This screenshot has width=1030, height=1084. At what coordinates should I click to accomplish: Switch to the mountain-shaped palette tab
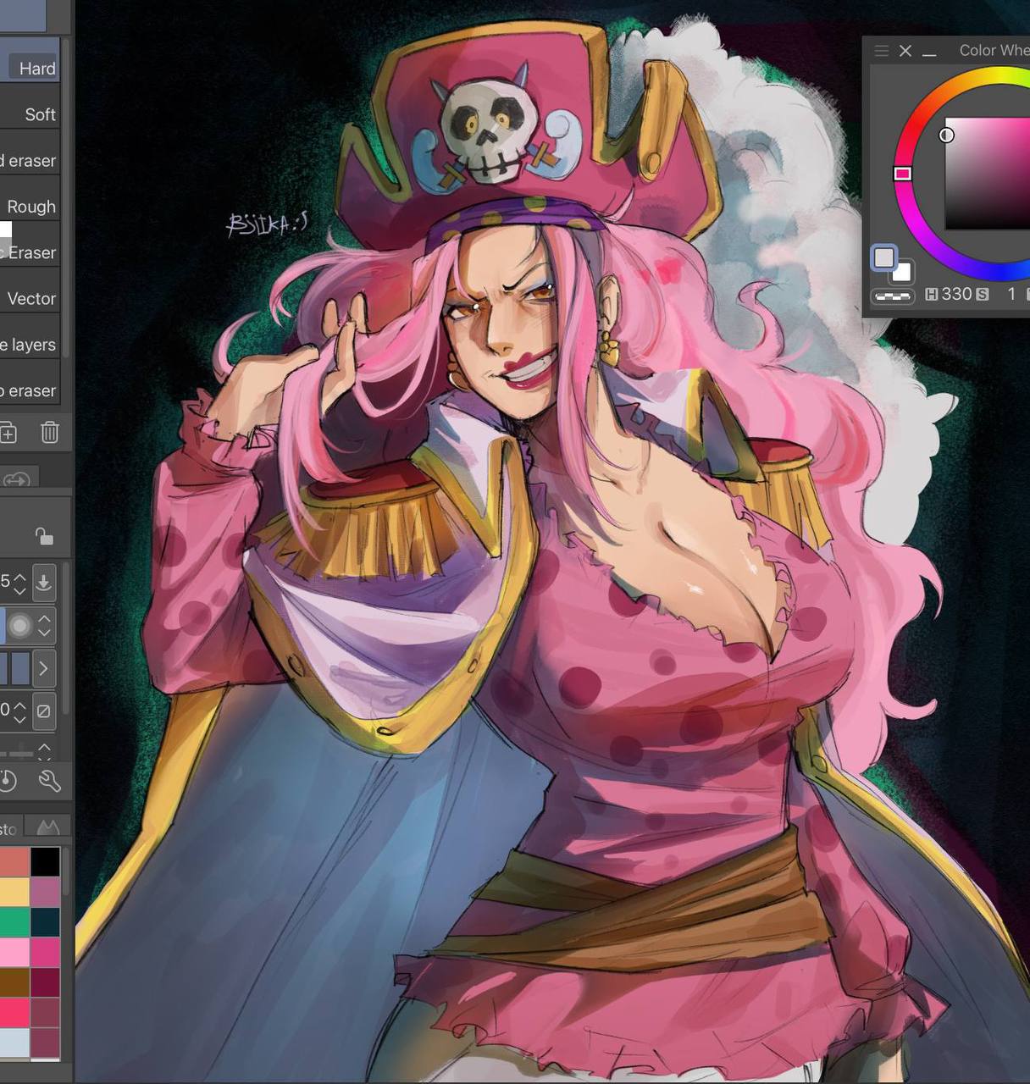click(x=48, y=827)
